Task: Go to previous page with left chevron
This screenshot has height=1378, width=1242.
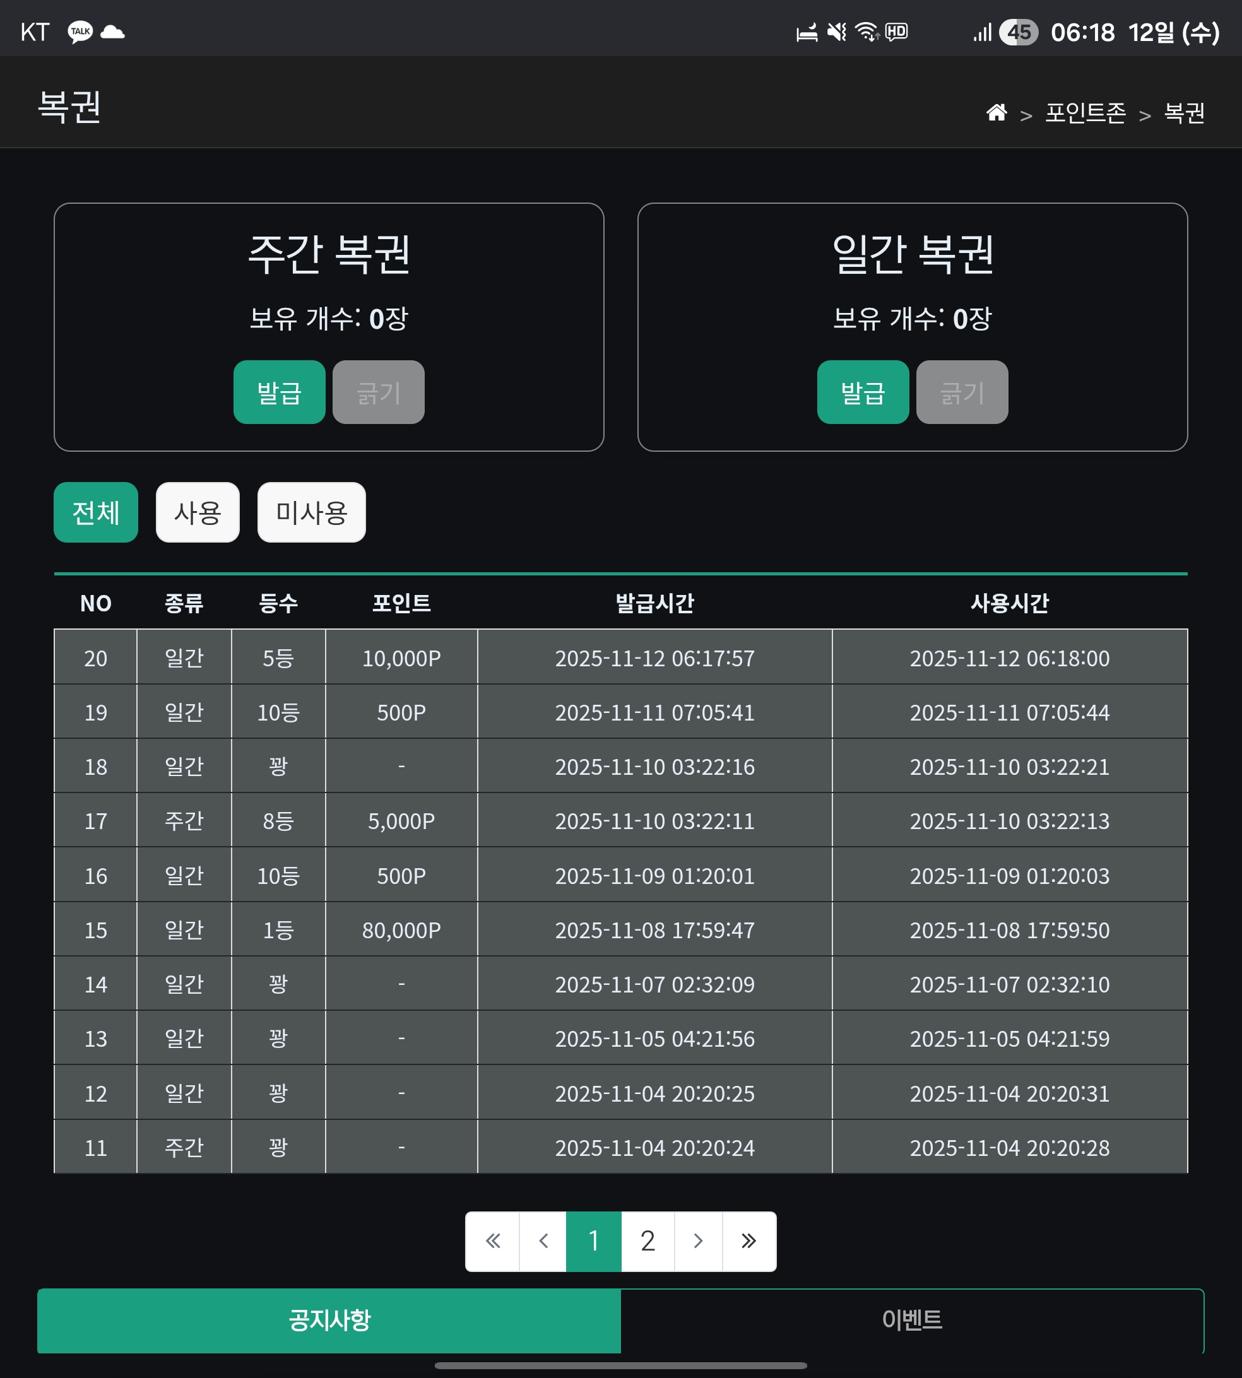Action: tap(543, 1241)
